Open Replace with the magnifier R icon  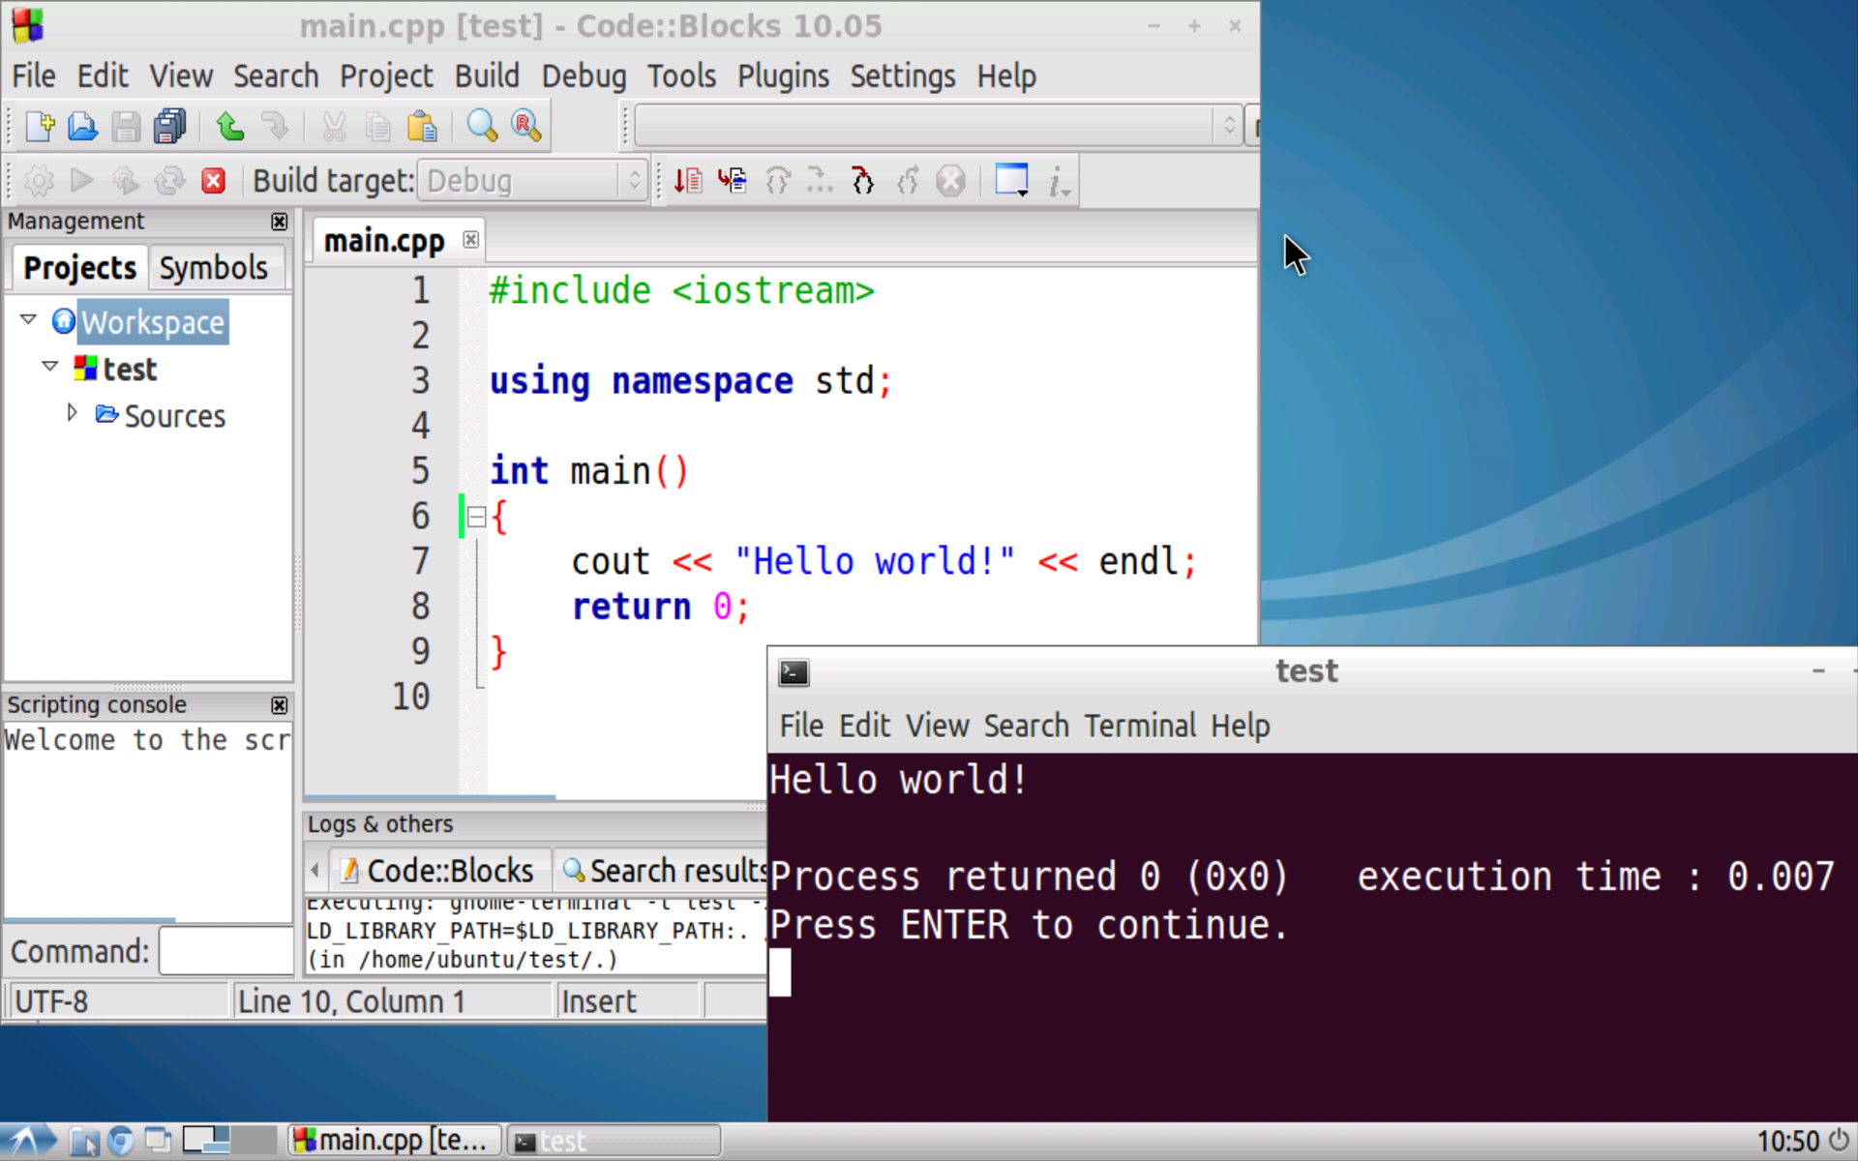tap(525, 127)
